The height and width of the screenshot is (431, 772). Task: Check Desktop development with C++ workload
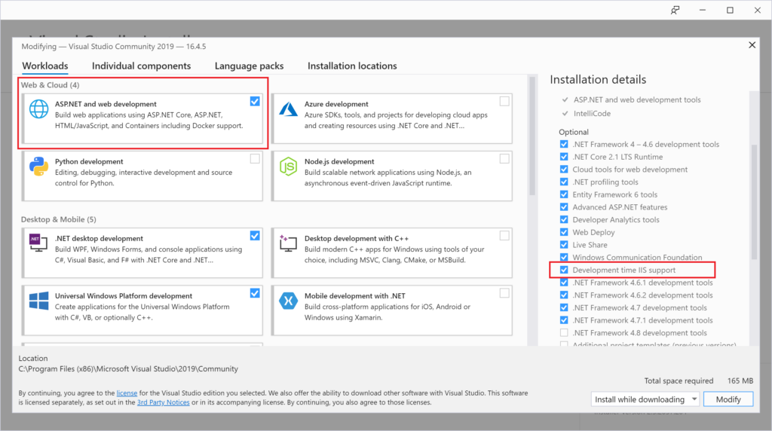pyautogui.click(x=504, y=236)
